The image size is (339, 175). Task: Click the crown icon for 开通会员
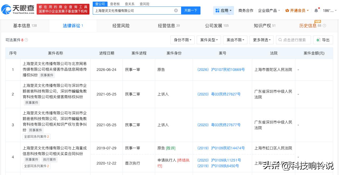coord(287,11)
